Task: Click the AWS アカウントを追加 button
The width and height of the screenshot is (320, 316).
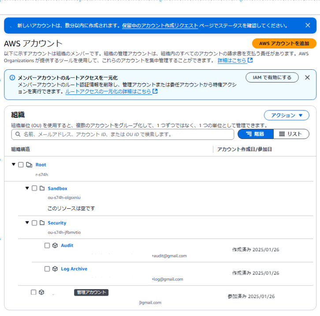Action: pos(284,44)
